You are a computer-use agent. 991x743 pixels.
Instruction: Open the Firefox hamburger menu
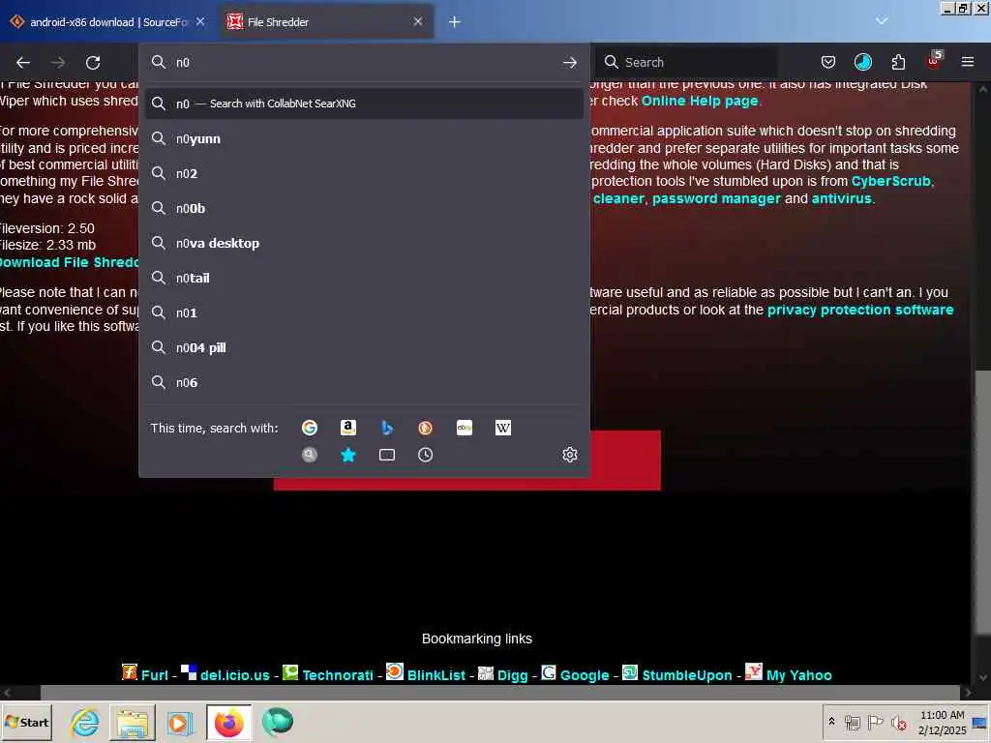coord(968,62)
